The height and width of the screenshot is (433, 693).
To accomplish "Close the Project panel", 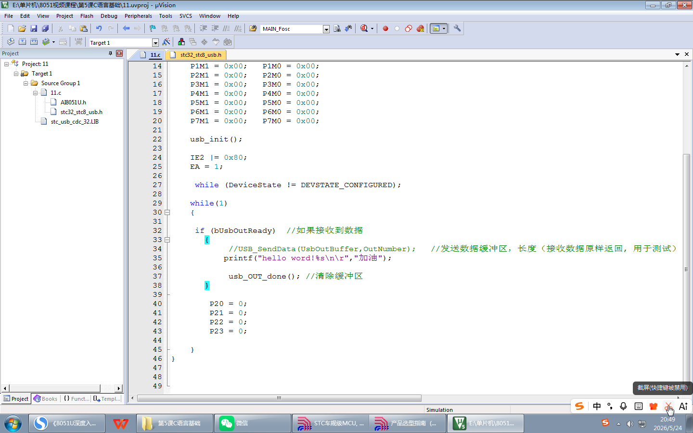I will tap(119, 53).
